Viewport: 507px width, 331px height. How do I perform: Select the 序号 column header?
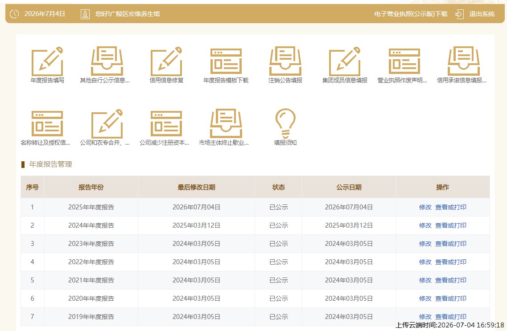click(33, 187)
